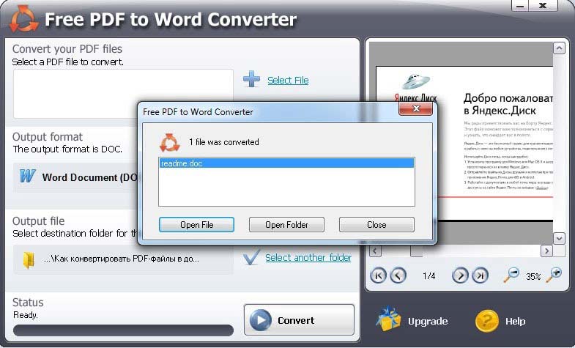The height and width of the screenshot is (348, 575).
Task: Click the Close button in conversion dialog
Action: (x=376, y=224)
